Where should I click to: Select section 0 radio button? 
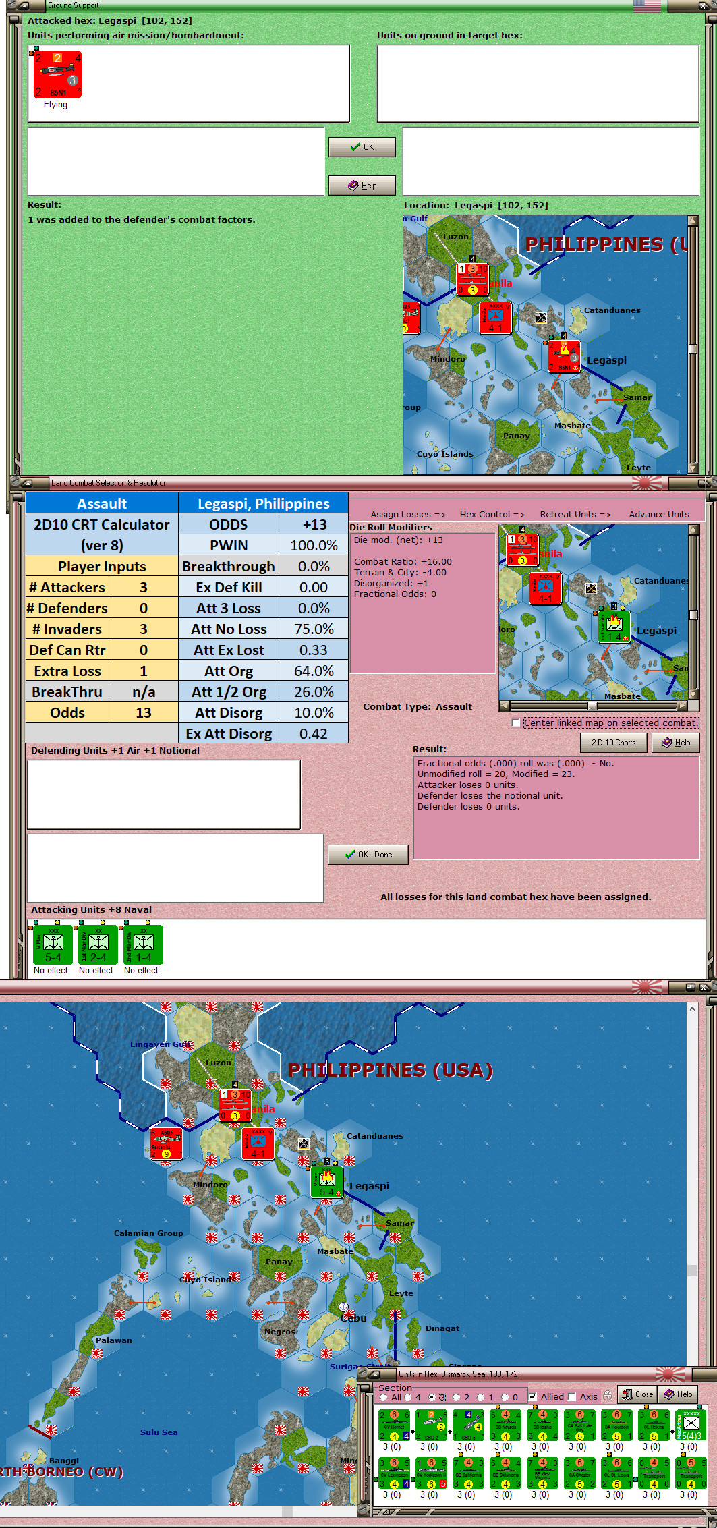505,1397
